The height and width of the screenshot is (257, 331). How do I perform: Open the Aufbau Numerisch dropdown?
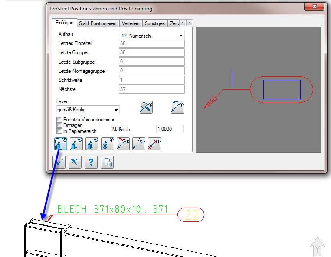click(x=152, y=36)
